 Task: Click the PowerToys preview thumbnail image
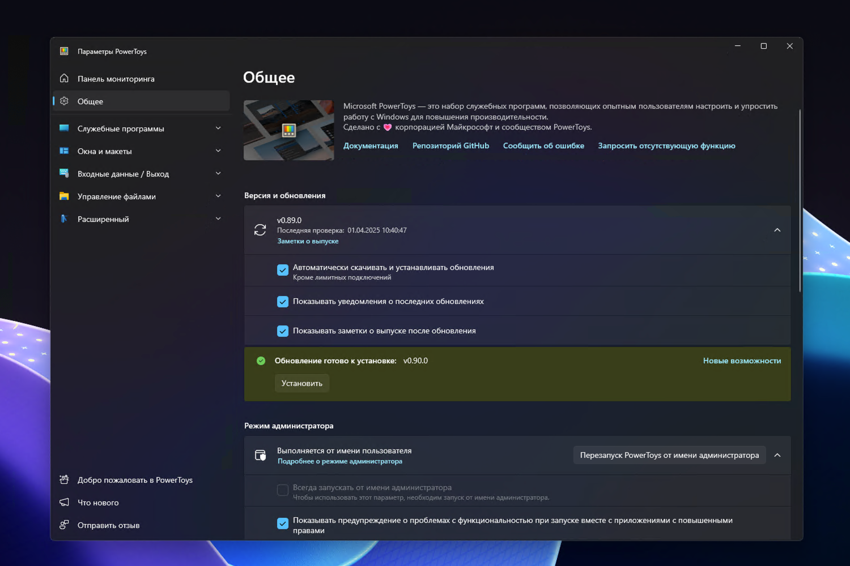(289, 130)
